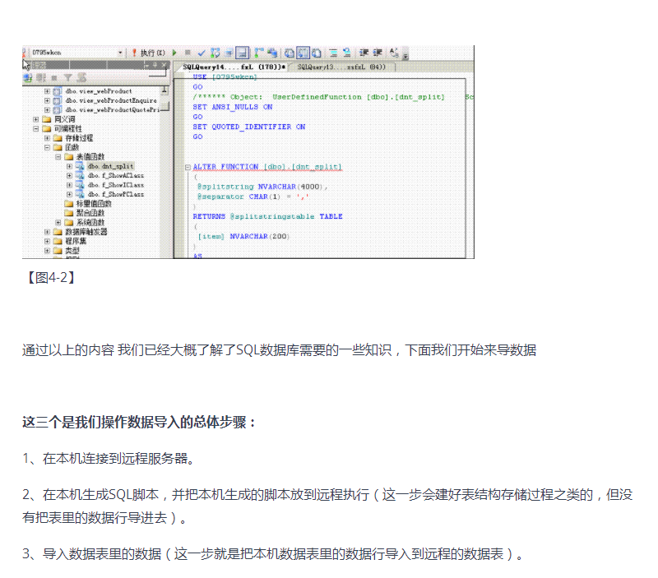Click SET QUOTED_IDENTIFIER ON code line
658x578 pixels.
(249, 127)
